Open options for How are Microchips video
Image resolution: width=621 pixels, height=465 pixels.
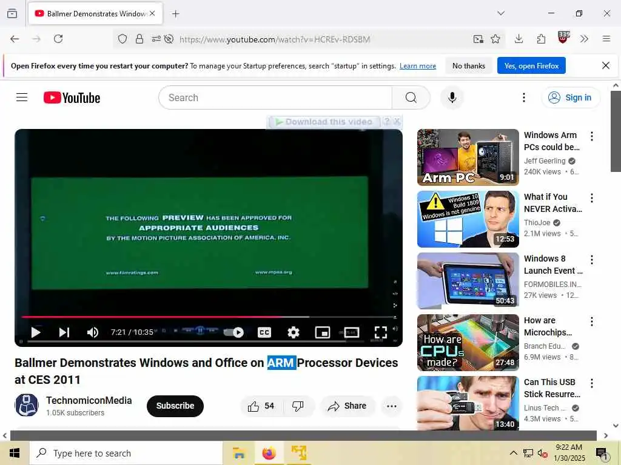click(x=592, y=322)
